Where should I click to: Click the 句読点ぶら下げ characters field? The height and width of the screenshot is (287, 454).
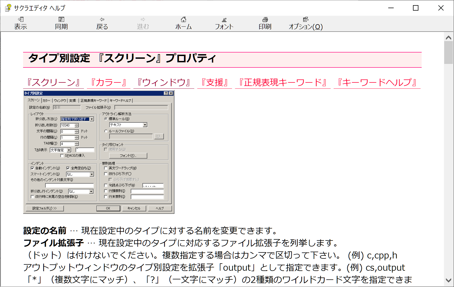click(x=153, y=186)
